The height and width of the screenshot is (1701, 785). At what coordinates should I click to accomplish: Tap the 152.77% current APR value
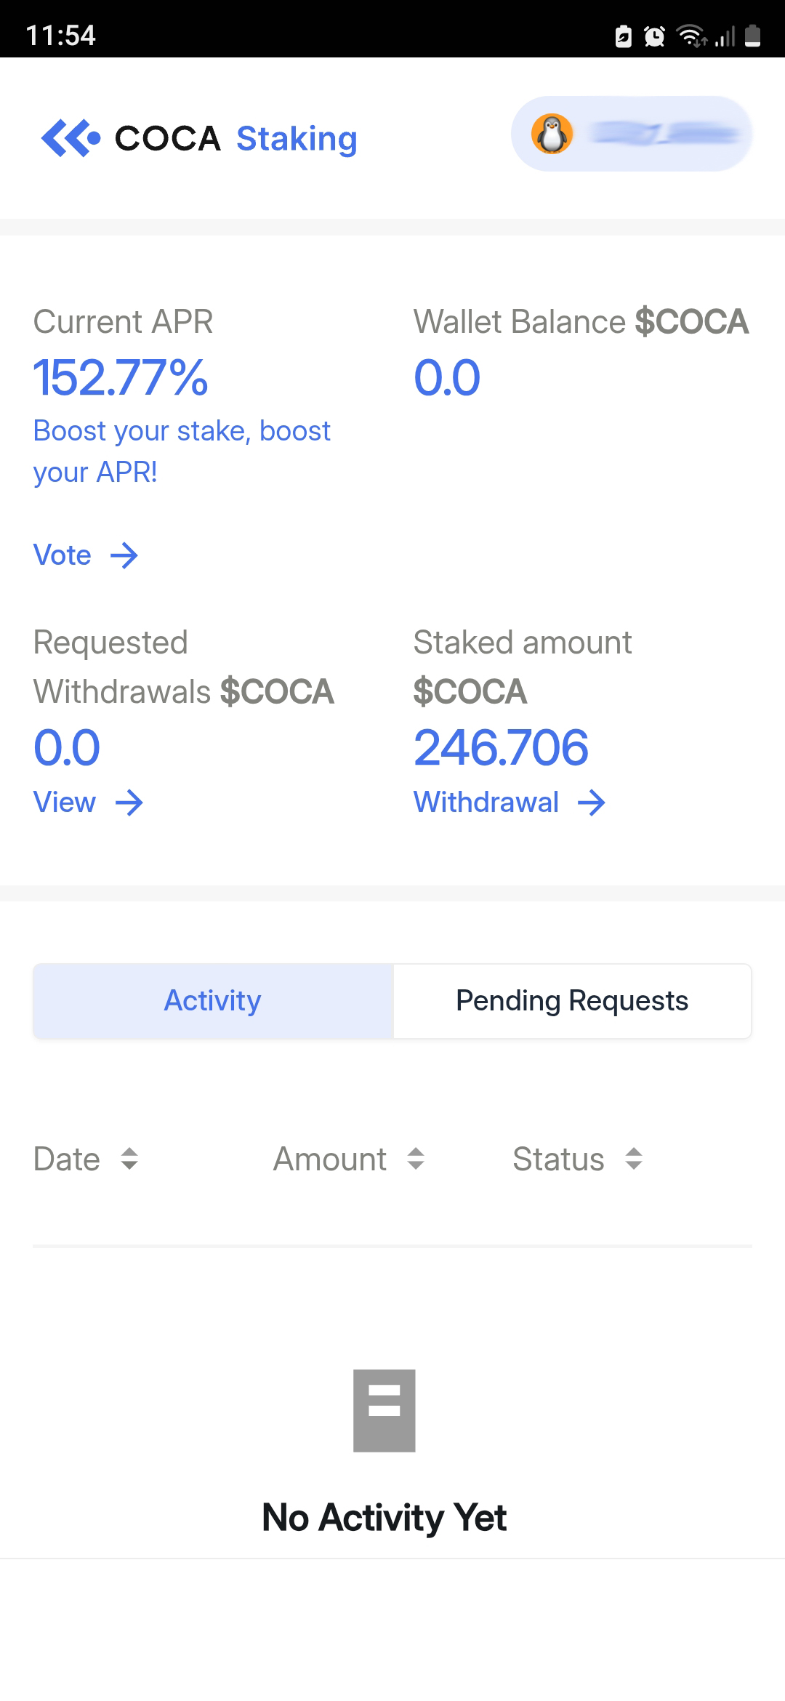121,378
